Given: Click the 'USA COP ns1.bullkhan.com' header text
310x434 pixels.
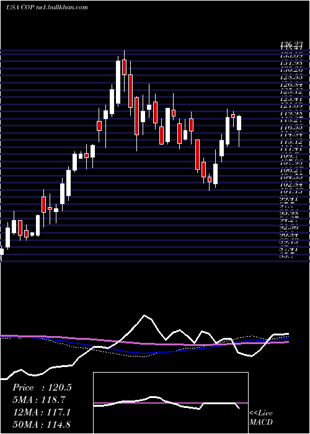Looking at the screenshot, I should (x=47, y=7).
